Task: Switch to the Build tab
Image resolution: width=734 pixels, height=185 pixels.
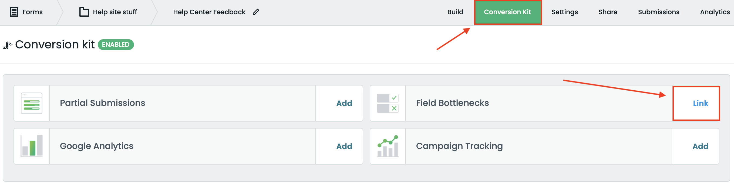Action: pyautogui.click(x=455, y=12)
